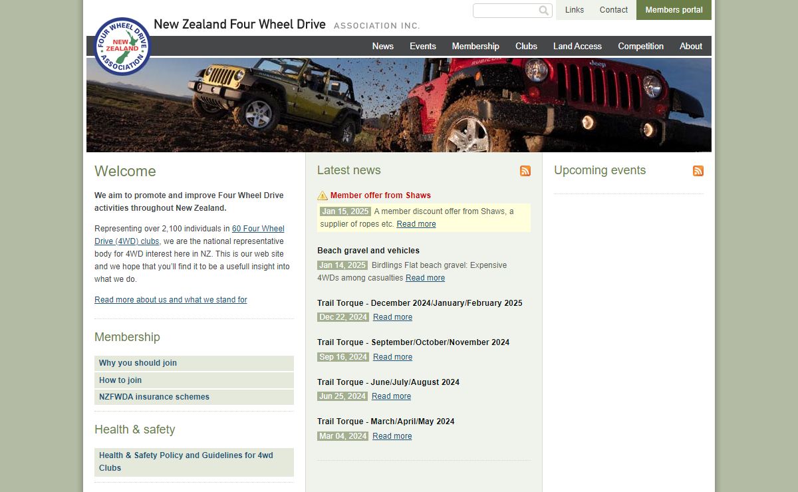Read more for the Dec 22, 2024 item
Image resolution: width=798 pixels, height=492 pixels.
pyautogui.click(x=392, y=317)
